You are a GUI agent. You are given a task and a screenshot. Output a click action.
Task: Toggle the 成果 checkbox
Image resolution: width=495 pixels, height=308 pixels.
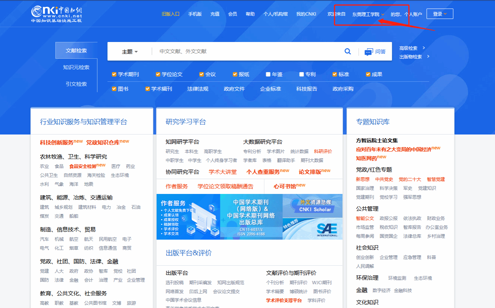(368, 74)
